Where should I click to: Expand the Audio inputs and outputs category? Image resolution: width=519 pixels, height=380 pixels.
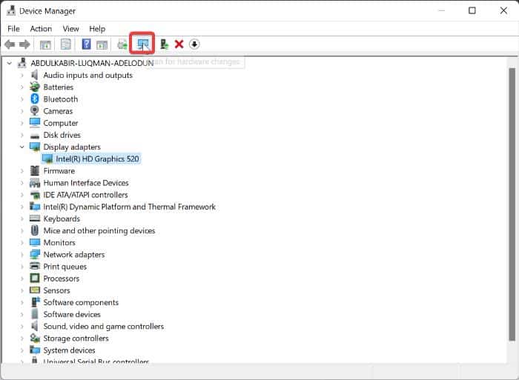click(22, 76)
